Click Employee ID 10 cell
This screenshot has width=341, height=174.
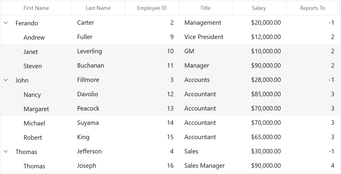(x=152, y=51)
